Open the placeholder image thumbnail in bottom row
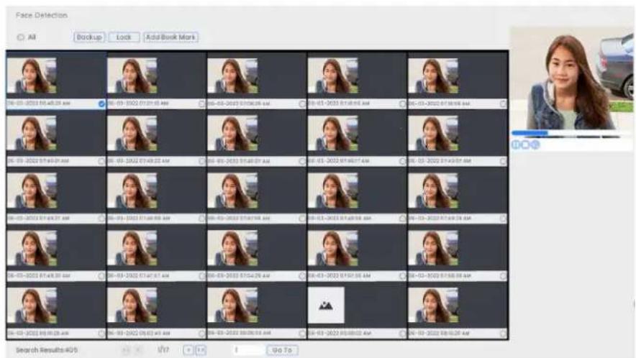Screen dimensions: 636x358 326,306
